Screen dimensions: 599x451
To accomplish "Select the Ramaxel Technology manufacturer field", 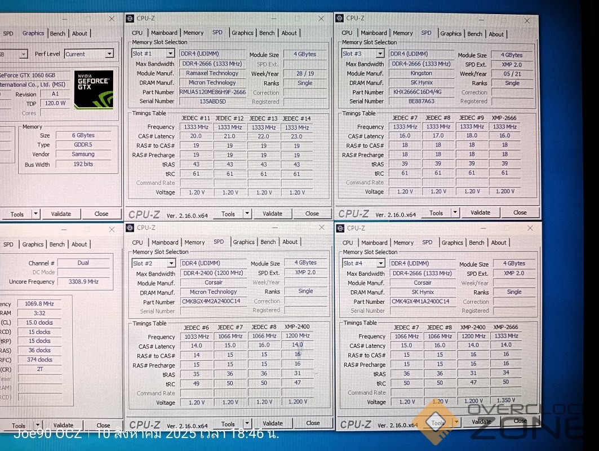I will tap(212, 73).
